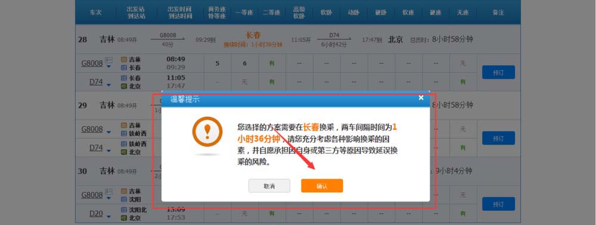This screenshot has width=596, height=225.
Task: Click plan number 29
Action: [82, 105]
